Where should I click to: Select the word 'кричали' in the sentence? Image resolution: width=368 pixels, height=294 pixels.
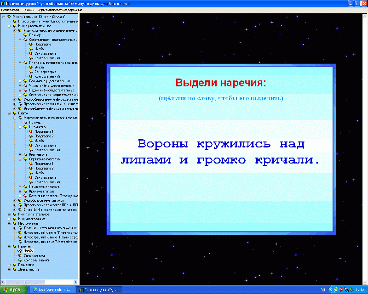(x=284, y=160)
